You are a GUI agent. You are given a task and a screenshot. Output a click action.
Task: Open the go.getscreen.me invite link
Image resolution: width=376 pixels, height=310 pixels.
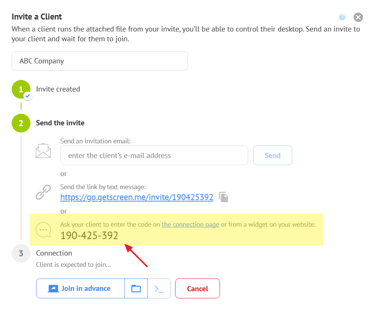[136, 197]
